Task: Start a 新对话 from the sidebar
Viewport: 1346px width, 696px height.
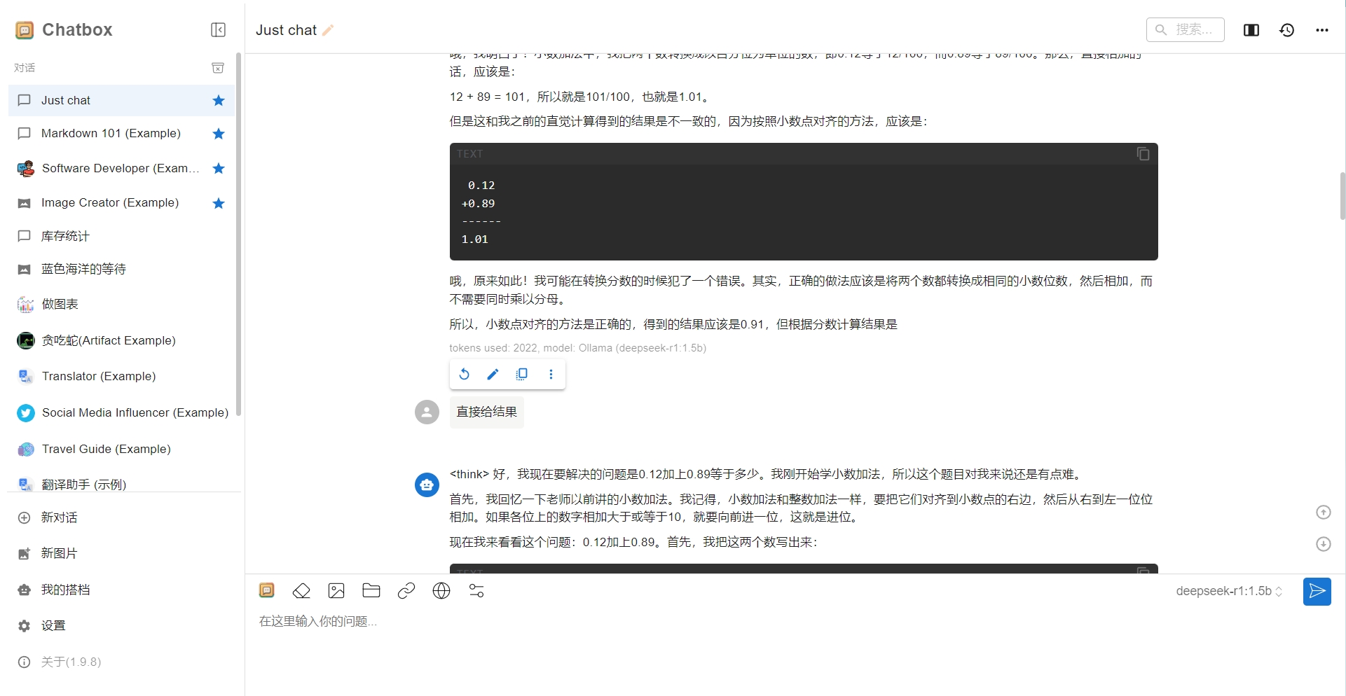Action: click(57, 517)
